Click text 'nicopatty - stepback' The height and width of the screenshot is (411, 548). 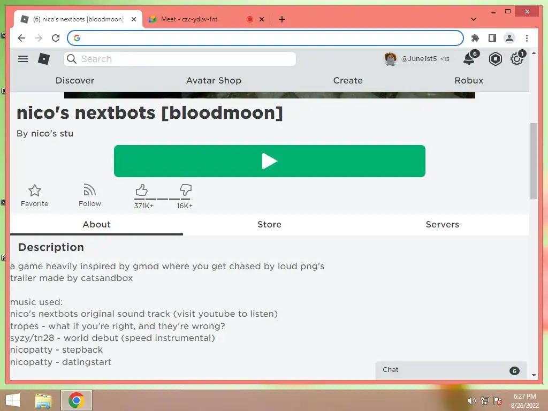56,350
